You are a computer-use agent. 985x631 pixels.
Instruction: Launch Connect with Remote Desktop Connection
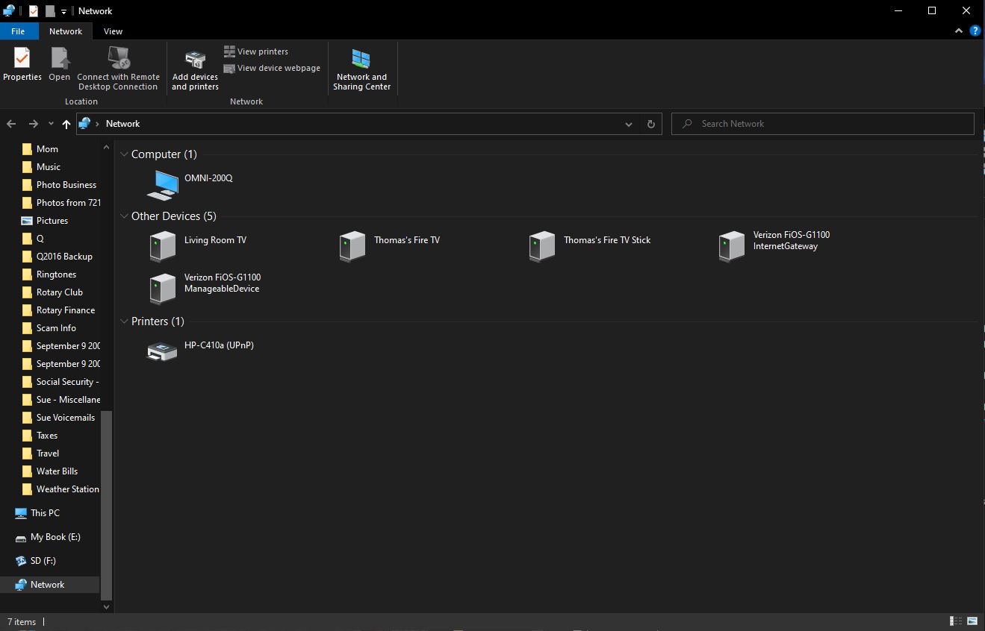[118, 69]
